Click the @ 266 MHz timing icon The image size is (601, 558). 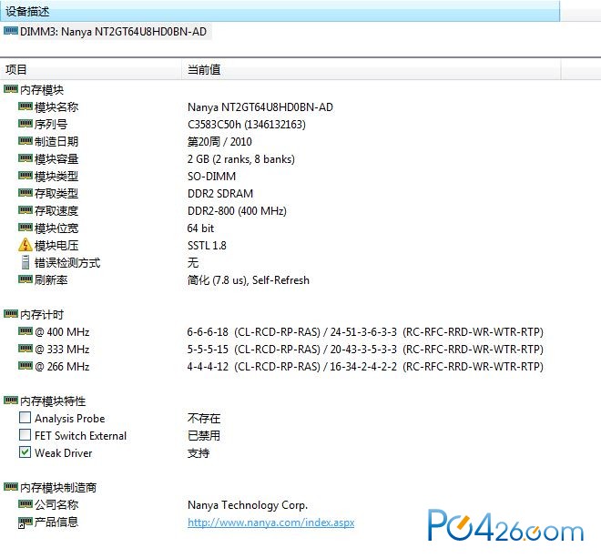(x=25, y=365)
